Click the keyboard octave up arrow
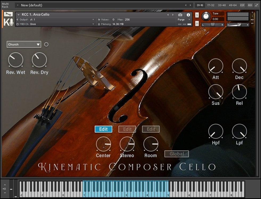This screenshot has width=261, height=199. [5, 185]
